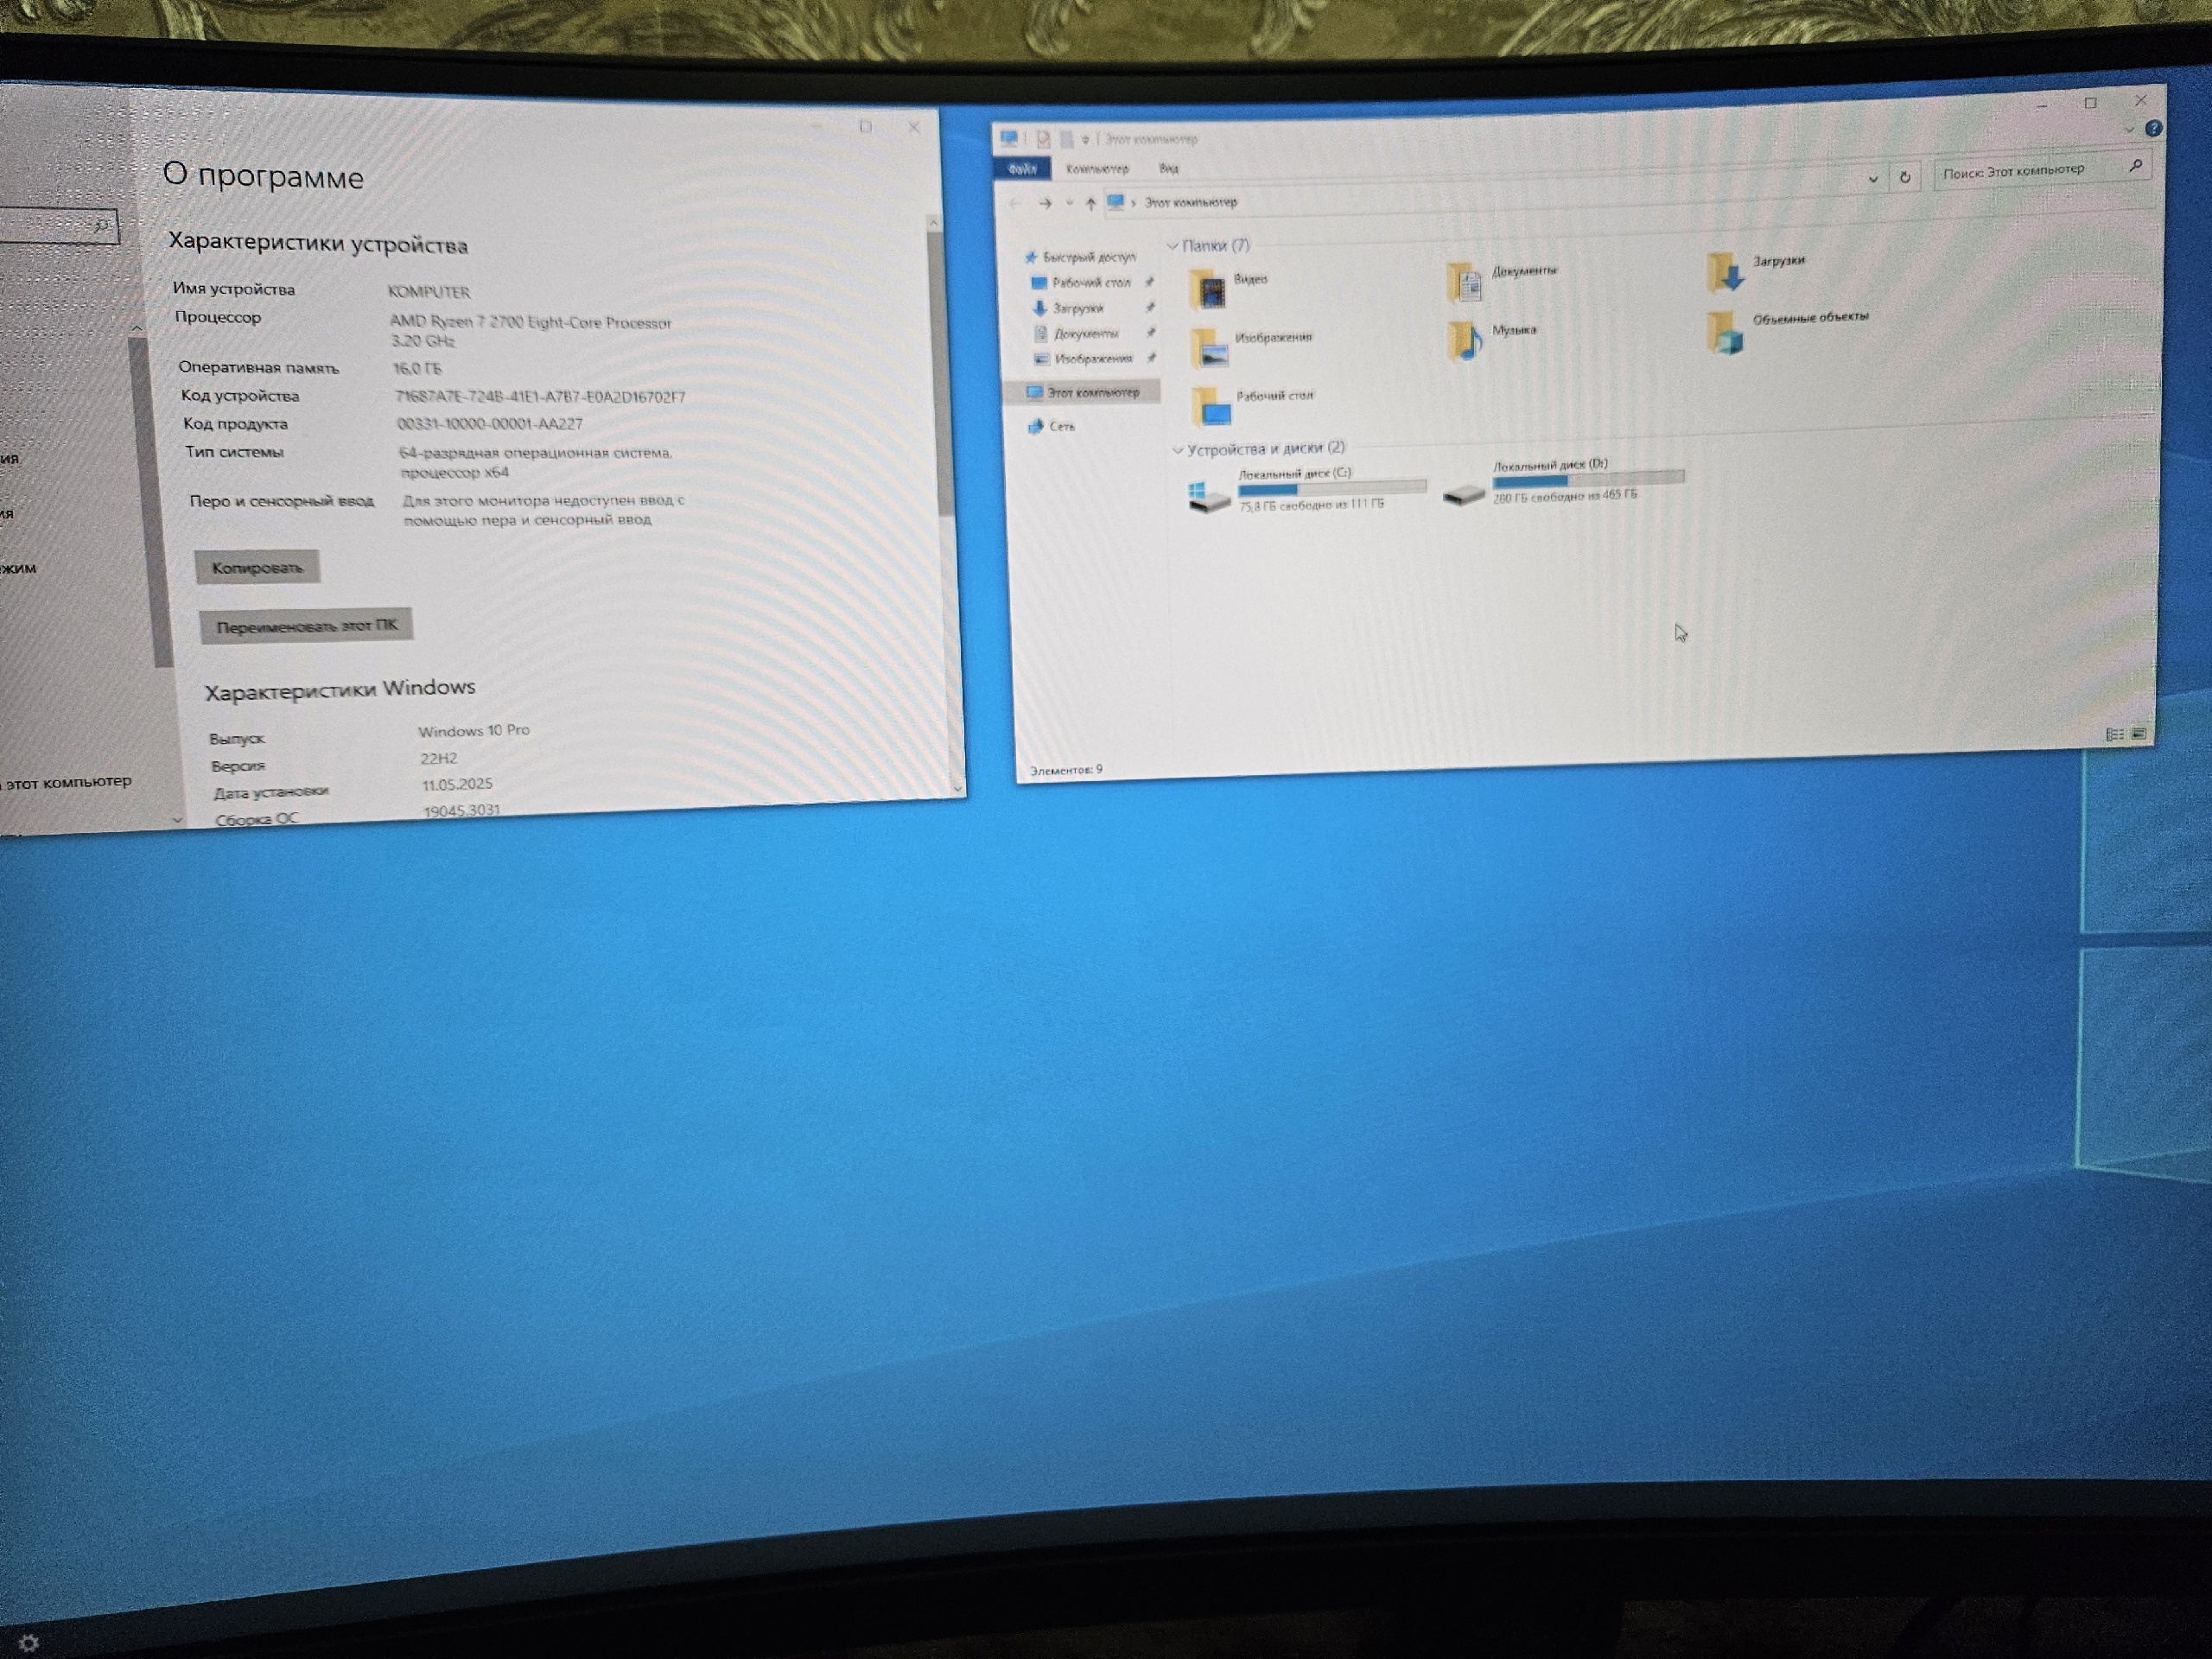
Task: Click the version value 22H2
Action: (x=439, y=758)
